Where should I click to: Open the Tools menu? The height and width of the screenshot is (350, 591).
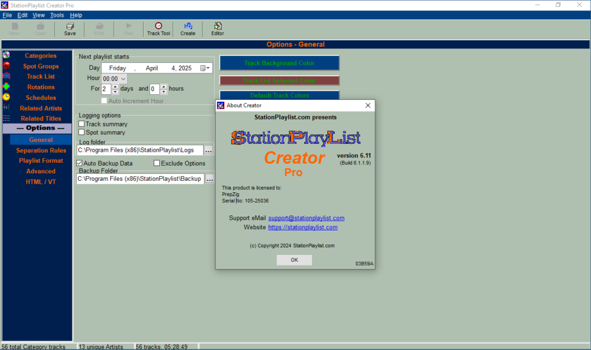(x=57, y=15)
